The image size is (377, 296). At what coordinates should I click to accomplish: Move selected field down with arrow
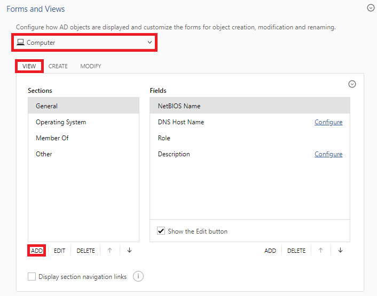340,250
